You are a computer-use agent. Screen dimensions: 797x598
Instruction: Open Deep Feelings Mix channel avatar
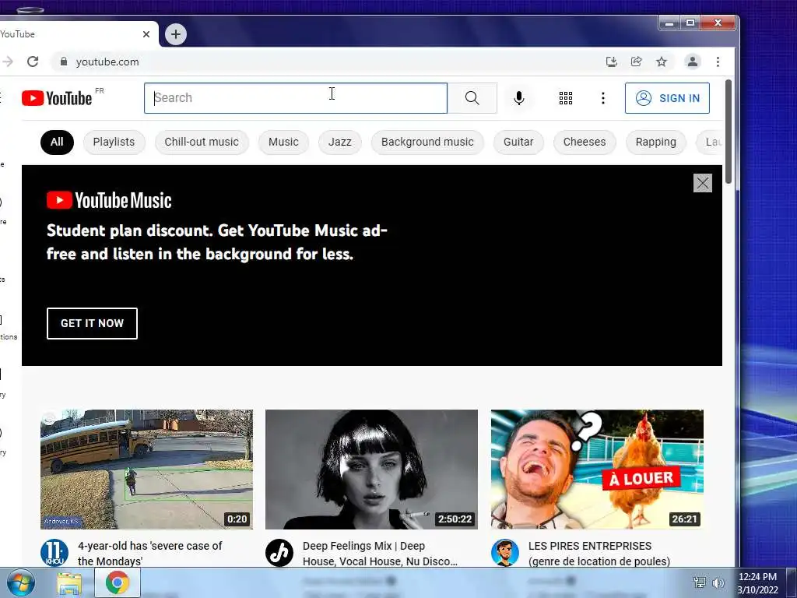coord(279,553)
